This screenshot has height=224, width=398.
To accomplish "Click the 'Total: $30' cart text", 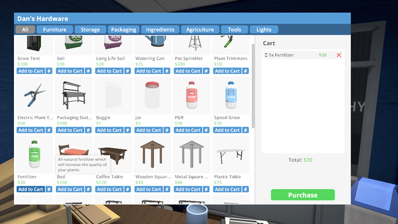I will pyautogui.click(x=300, y=160).
